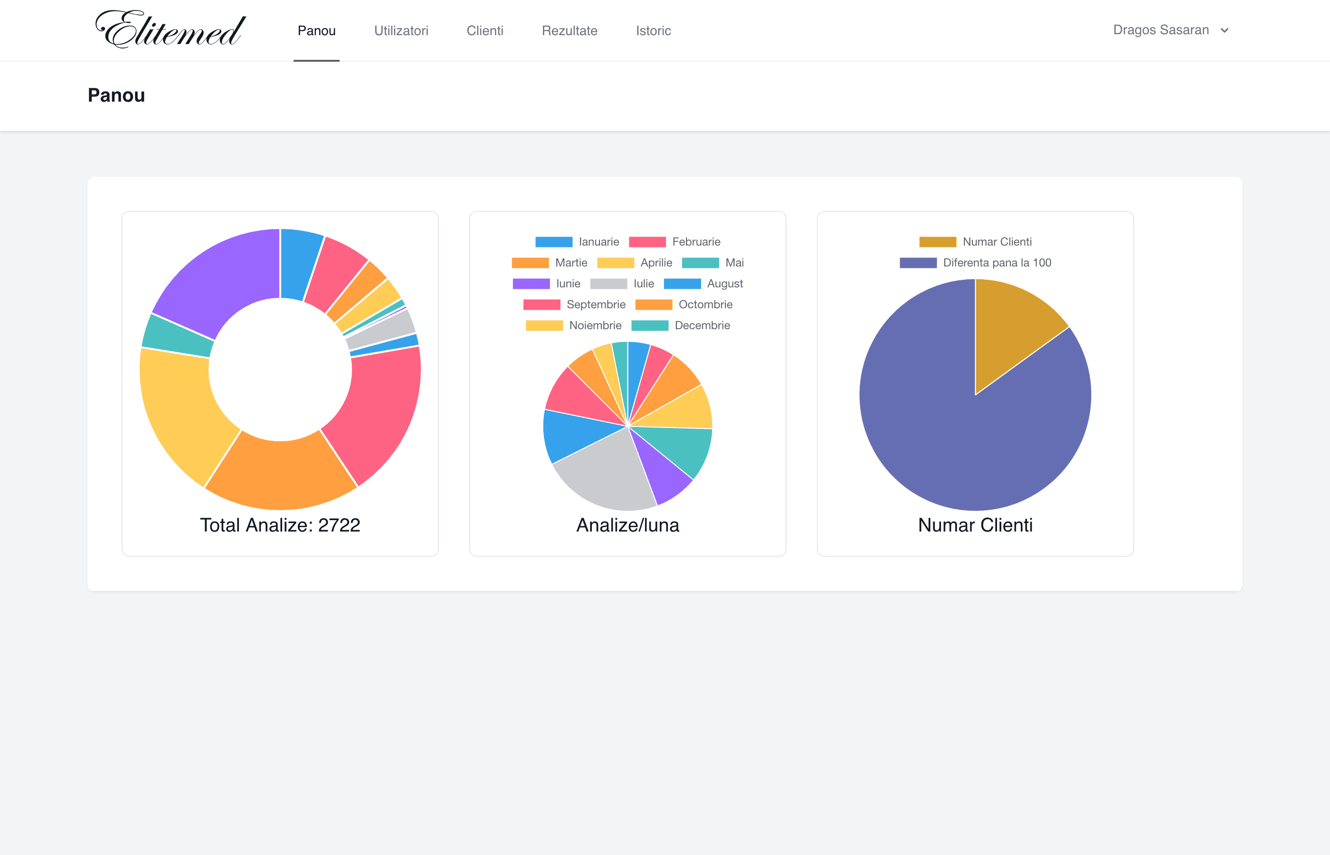Go to the Utilizatori tab
This screenshot has height=855, width=1330.
(x=401, y=30)
